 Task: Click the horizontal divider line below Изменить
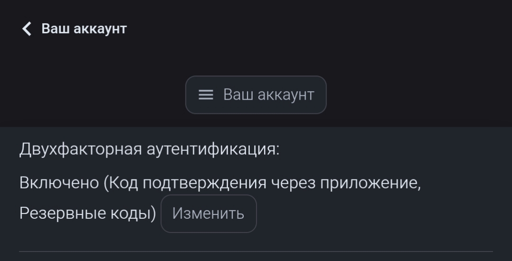point(256,252)
